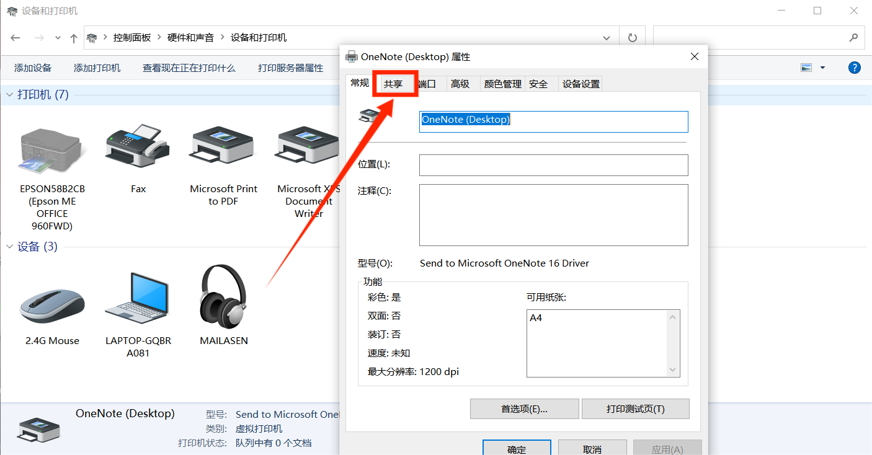This screenshot has height=455, width=872.
Task: Click the address bar devices icon
Action: [x=92, y=38]
